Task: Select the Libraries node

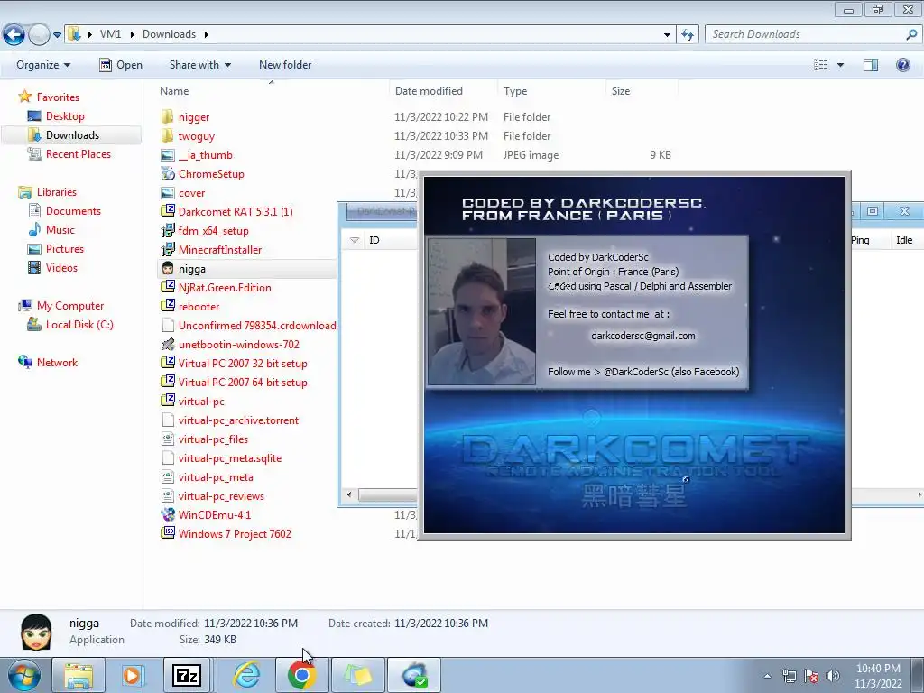Action: tap(57, 192)
